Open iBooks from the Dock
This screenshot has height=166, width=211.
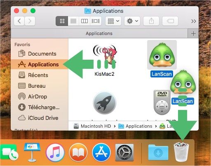(78, 152)
